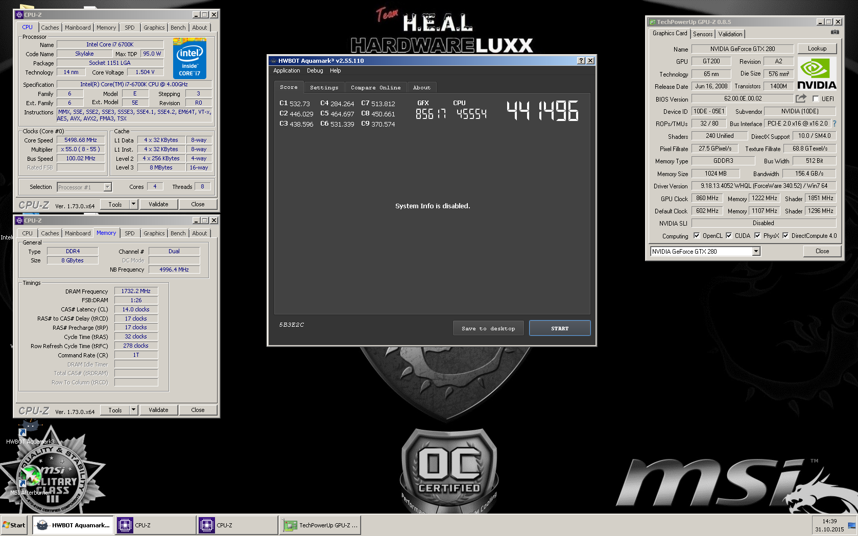Open the About tab in Aquamark
Screen dimensions: 858x536
click(421, 87)
